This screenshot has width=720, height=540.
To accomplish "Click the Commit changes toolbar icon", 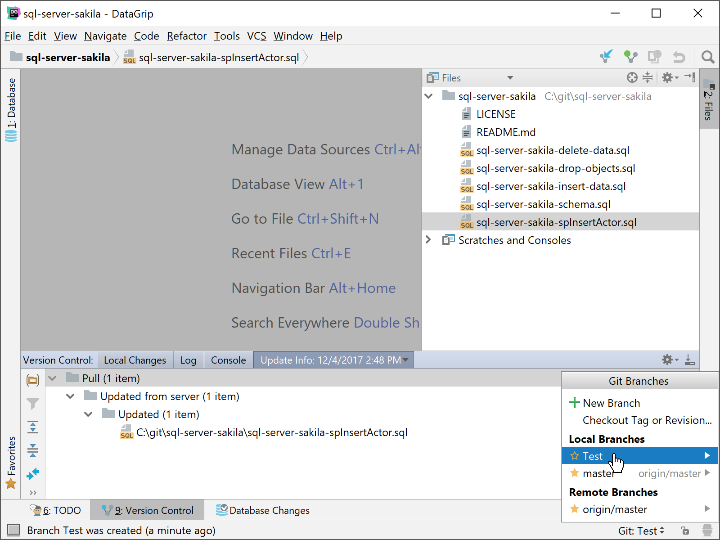I will tap(630, 57).
